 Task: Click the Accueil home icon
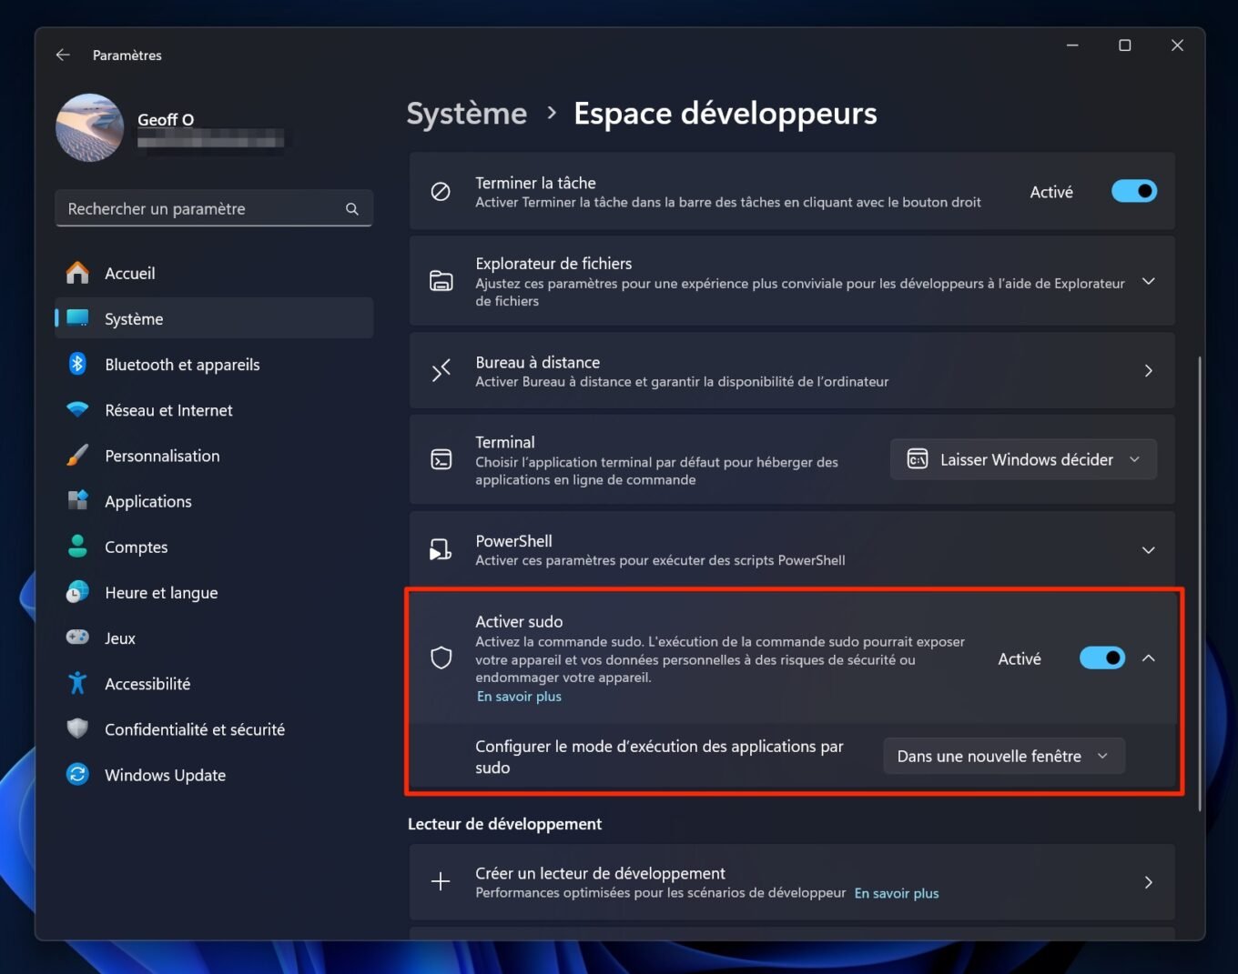point(78,273)
